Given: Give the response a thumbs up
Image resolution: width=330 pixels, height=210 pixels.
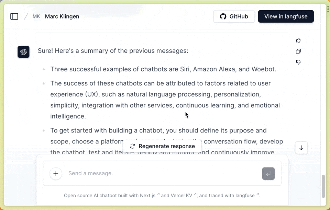Looking at the screenshot, I should pos(298,40).
